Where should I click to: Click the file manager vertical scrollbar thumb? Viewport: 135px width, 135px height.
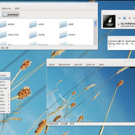click(96, 23)
